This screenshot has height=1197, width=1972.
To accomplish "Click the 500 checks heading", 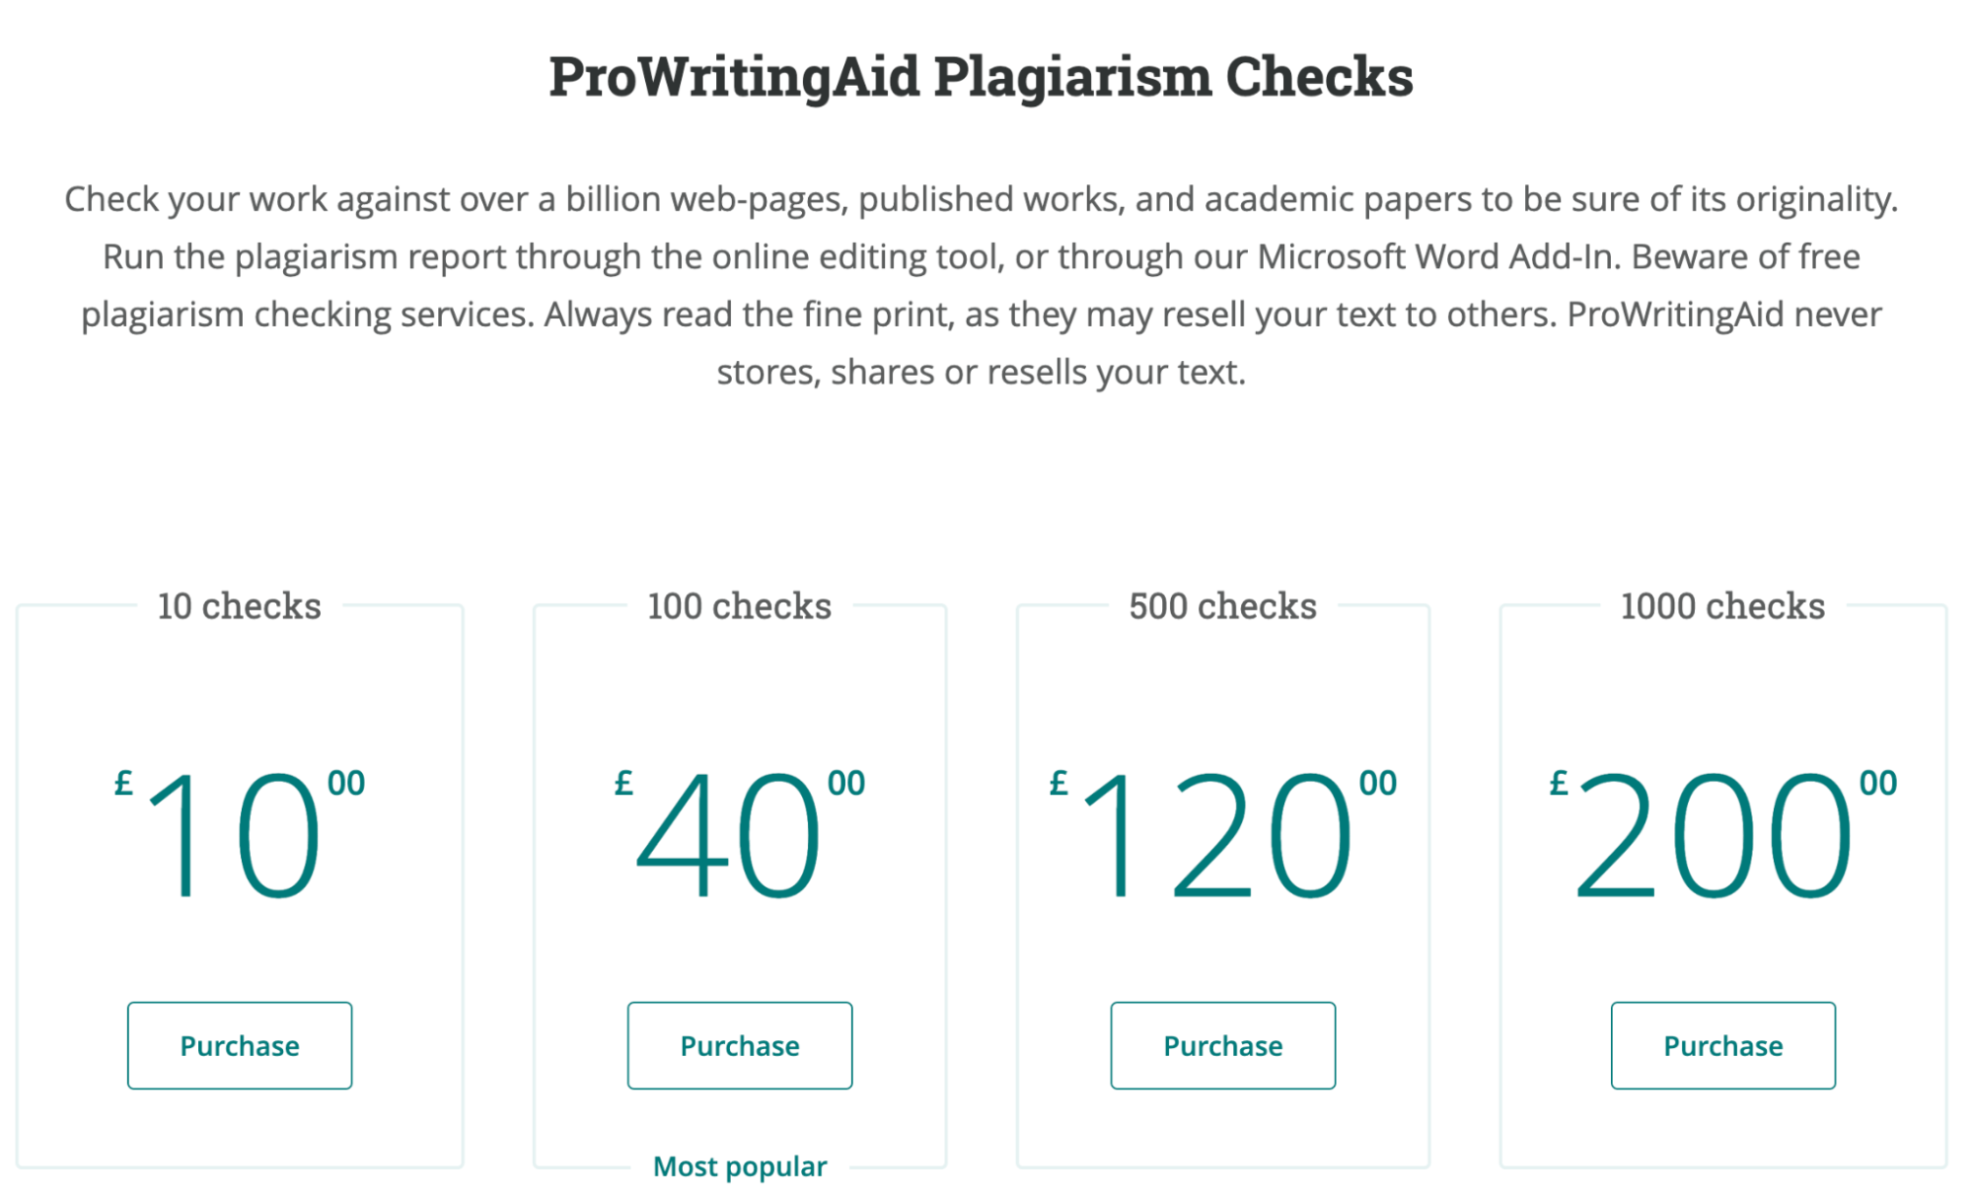I will tap(1221, 605).
